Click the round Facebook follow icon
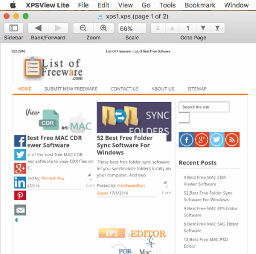256x254 pixels. coord(187,140)
